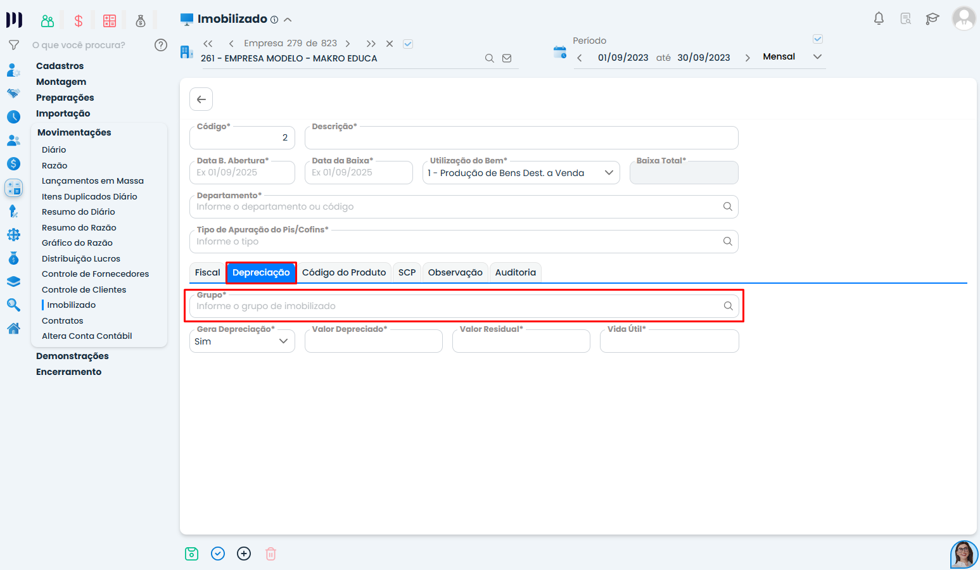Click the Descrição input field

click(521, 138)
